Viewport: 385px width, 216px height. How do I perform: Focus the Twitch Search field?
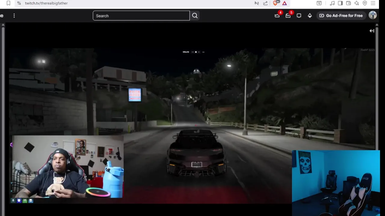coord(141,16)
